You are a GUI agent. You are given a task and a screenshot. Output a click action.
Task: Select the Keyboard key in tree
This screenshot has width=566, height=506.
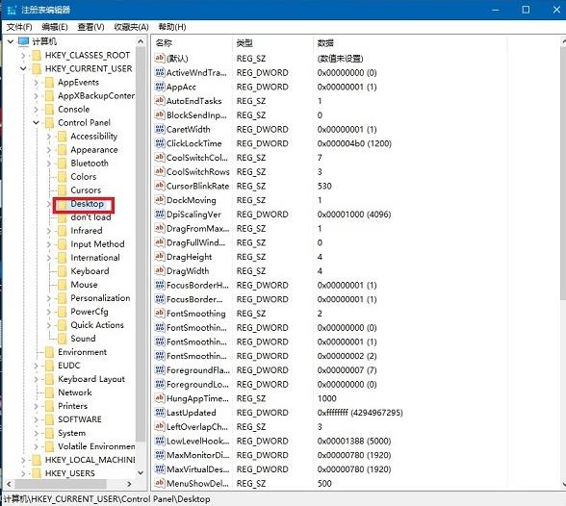click(x=90, y=271)
